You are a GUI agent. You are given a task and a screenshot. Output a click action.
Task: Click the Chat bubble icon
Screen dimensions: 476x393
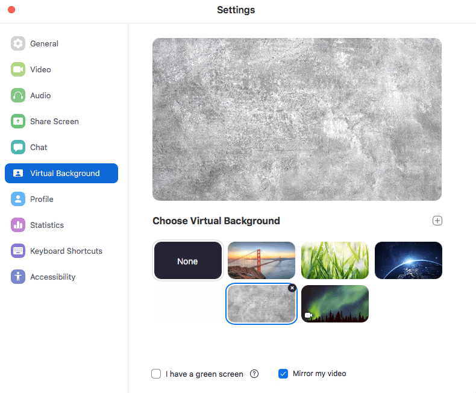18,147
